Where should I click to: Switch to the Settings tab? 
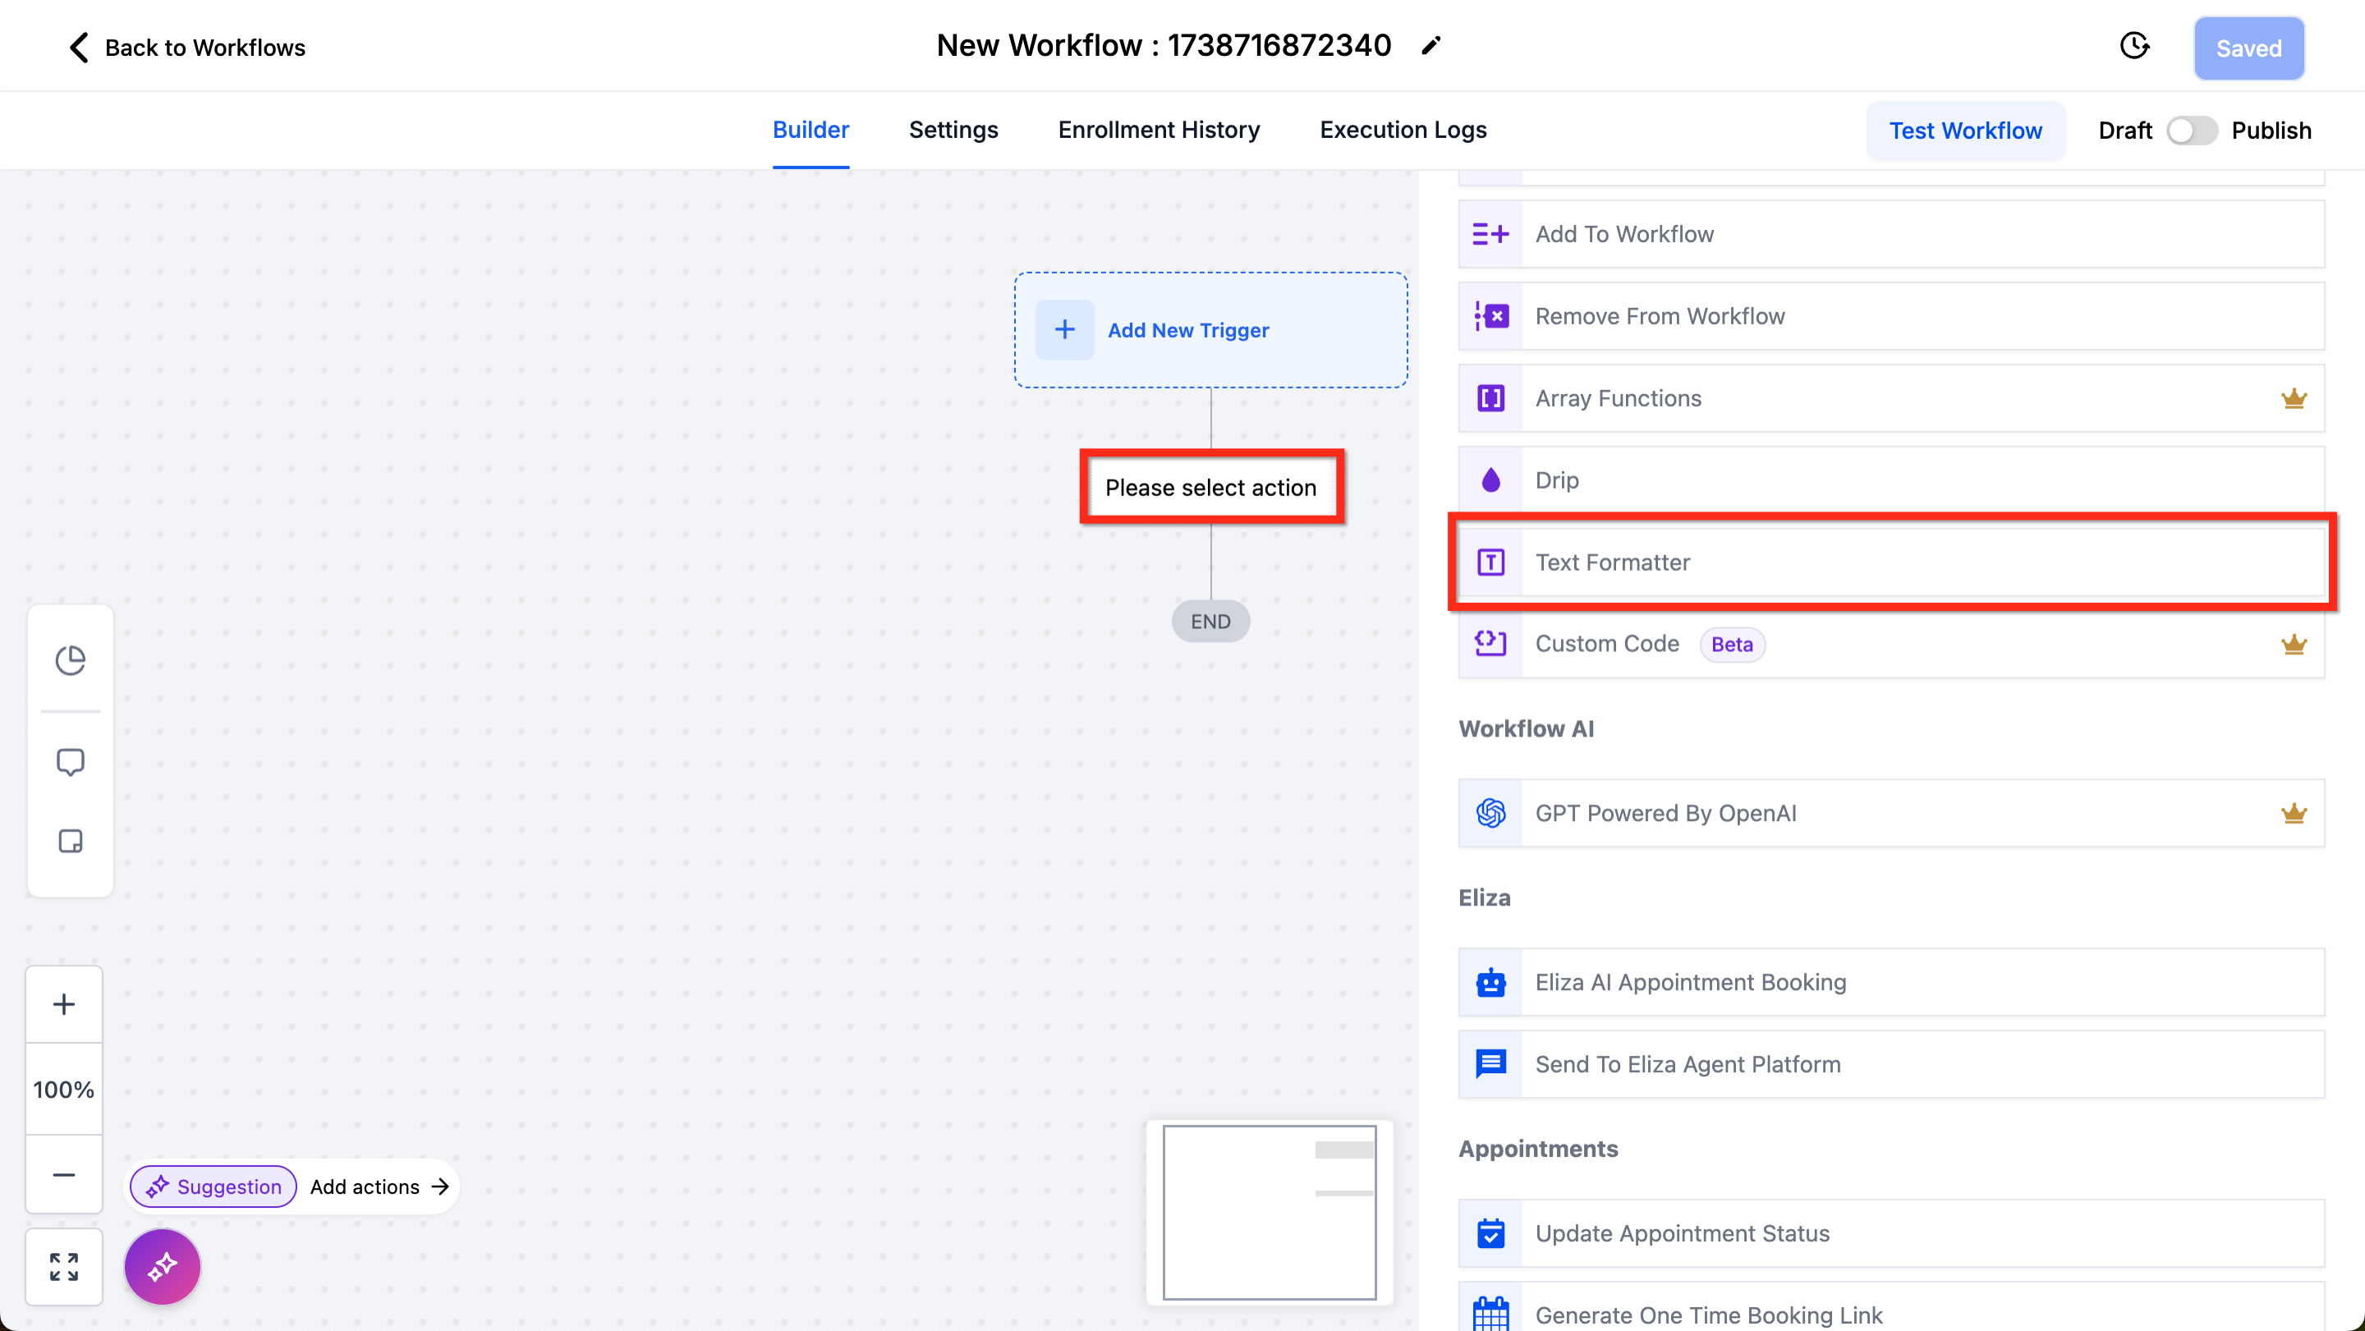tap(953, 131)
